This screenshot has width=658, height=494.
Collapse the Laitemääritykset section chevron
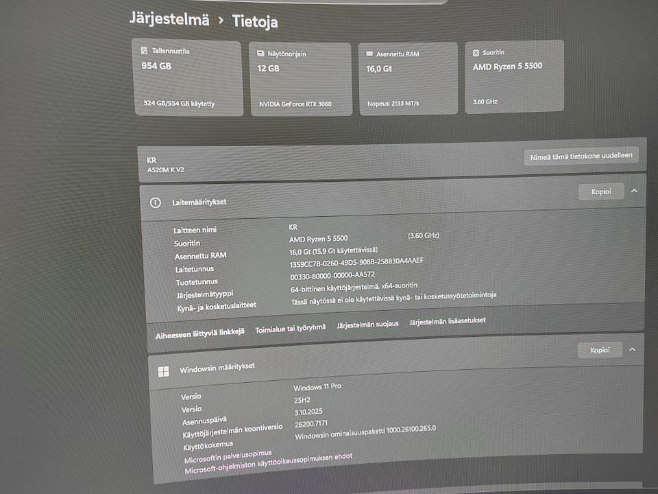pos(634,191)
